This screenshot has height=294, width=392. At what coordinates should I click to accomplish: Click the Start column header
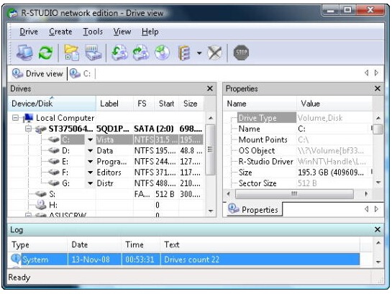(166, 104)
